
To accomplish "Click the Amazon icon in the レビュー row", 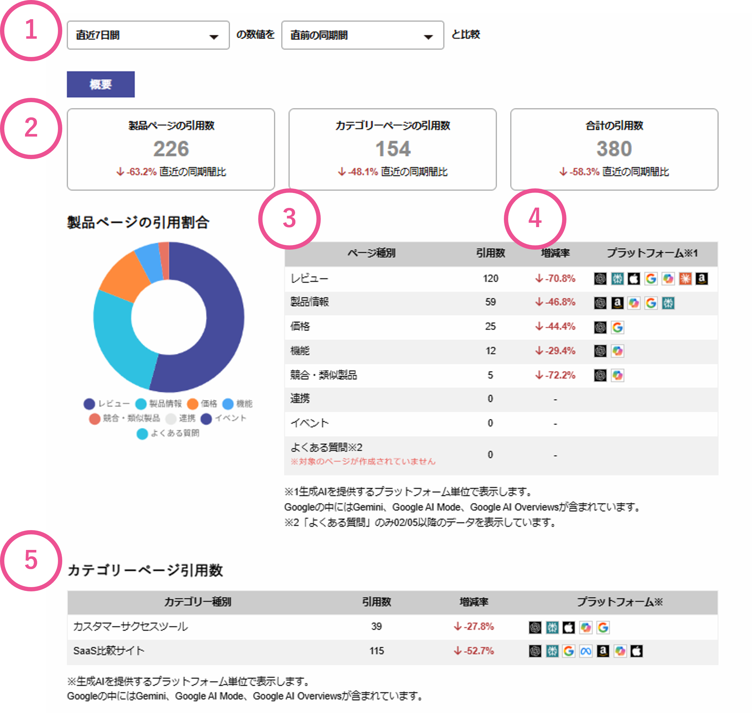I will [701, 279].
